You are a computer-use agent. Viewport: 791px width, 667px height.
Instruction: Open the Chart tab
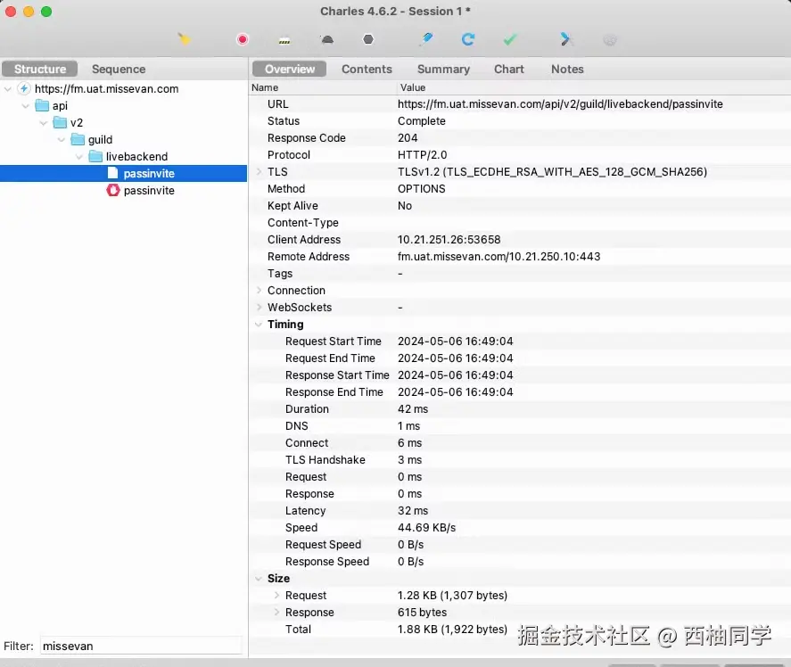(509, 69)
